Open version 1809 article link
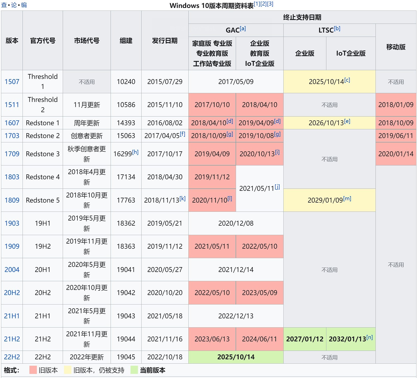Viewport: 418px width, 378px height. click(12, 200)
